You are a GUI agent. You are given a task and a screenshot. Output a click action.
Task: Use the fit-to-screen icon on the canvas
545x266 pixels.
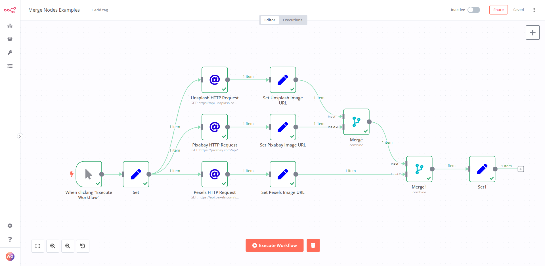[x=37, y=246]
